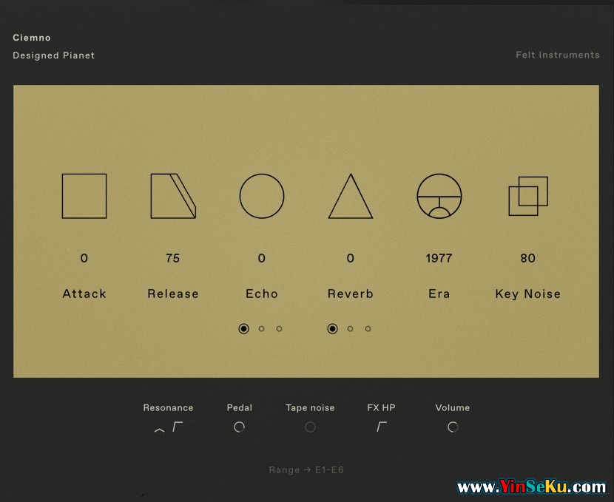The image size is (614, 502).
Task: Click the Pedal knob
Action: pyautogui.click(x=240, y=427)
